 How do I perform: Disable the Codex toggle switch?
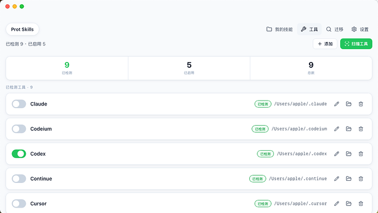pyautogui.click(x=19, y=153)
